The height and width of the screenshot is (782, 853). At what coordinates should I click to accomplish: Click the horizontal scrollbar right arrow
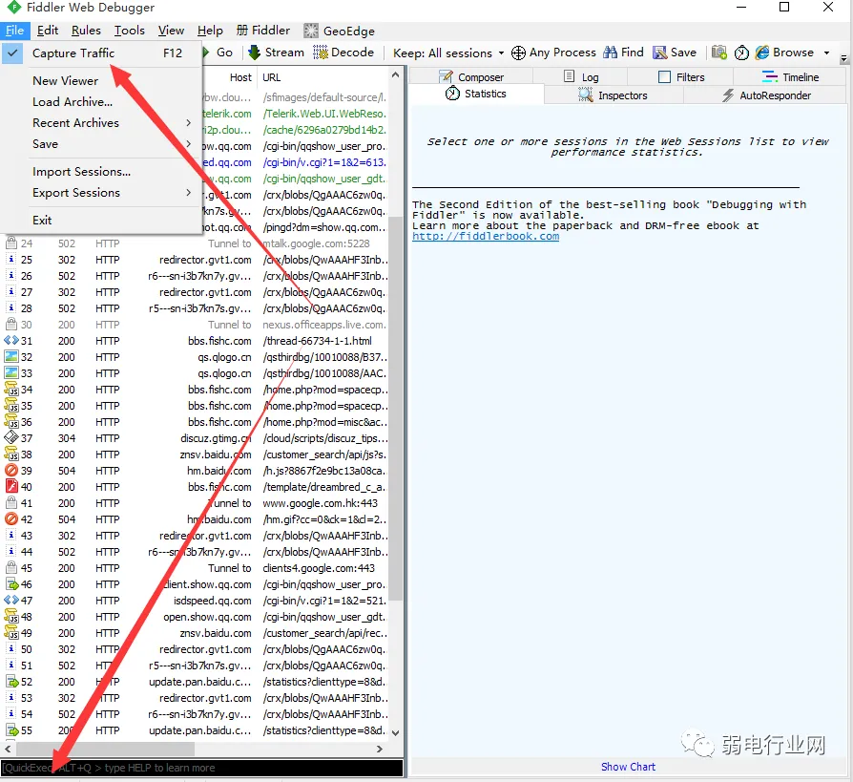(380, 749)
